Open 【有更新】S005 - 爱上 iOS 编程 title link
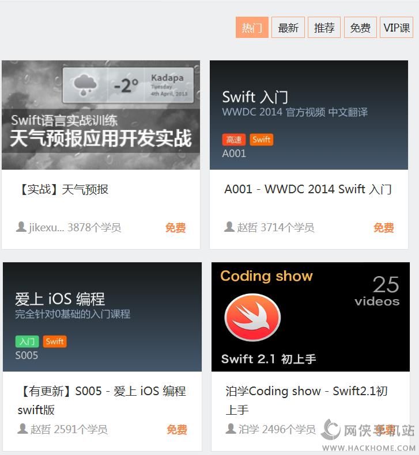419x455 pixels. (x=102, y=400)
